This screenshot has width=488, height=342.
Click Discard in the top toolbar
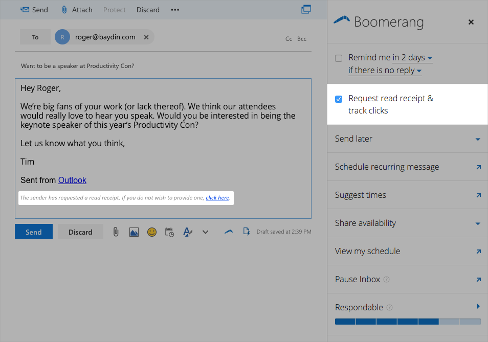[x=148, y=10]
